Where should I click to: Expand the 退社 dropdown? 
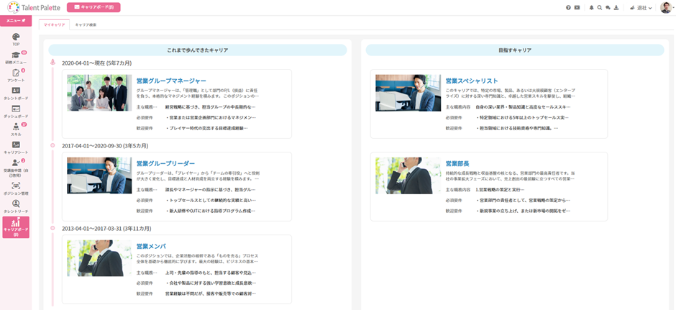[x=641, y=8]
